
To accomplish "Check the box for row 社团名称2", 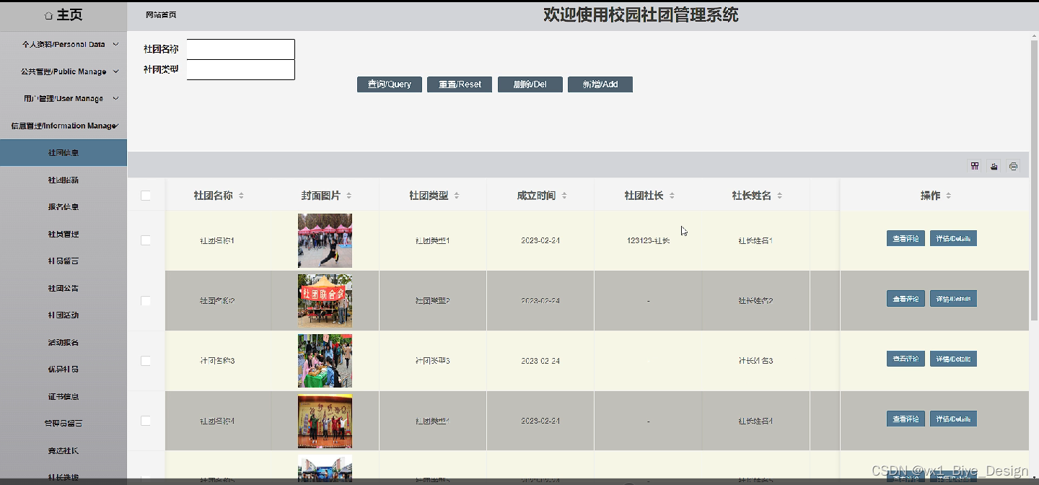I will coord(146,300).
